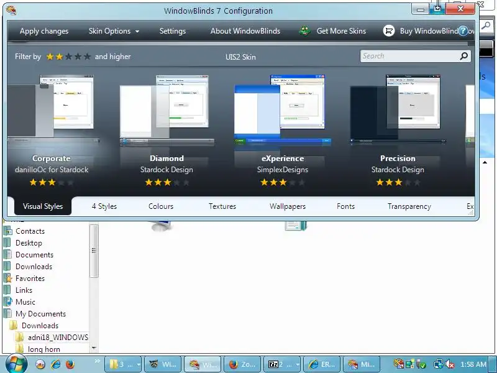Set the filter to one star
497x373 pixels.
(x=50, y=57)
